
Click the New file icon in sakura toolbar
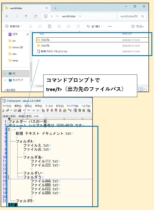pos(3,110)
